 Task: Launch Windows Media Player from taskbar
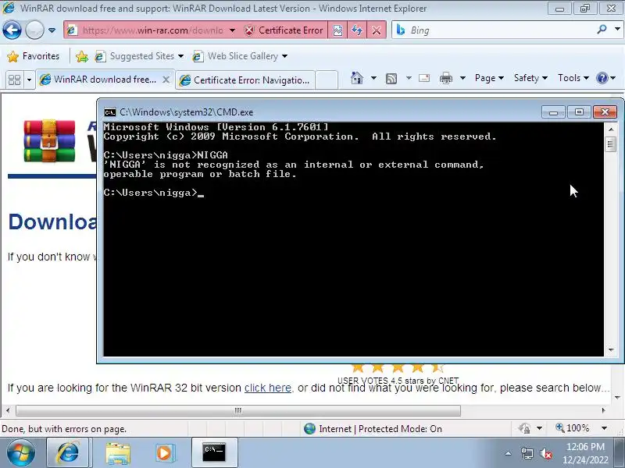tap(164, 453)
